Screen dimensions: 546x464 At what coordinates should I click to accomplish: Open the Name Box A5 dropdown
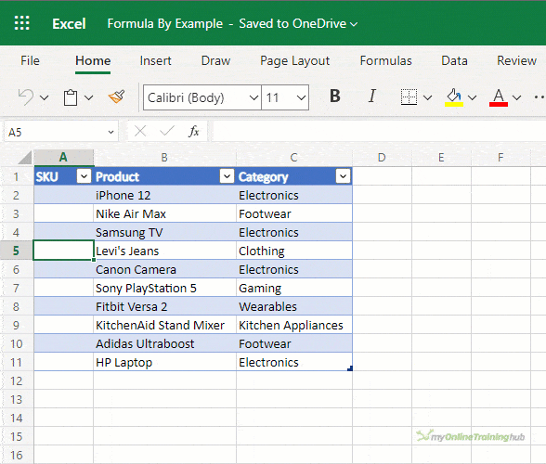tap(110, 132)
